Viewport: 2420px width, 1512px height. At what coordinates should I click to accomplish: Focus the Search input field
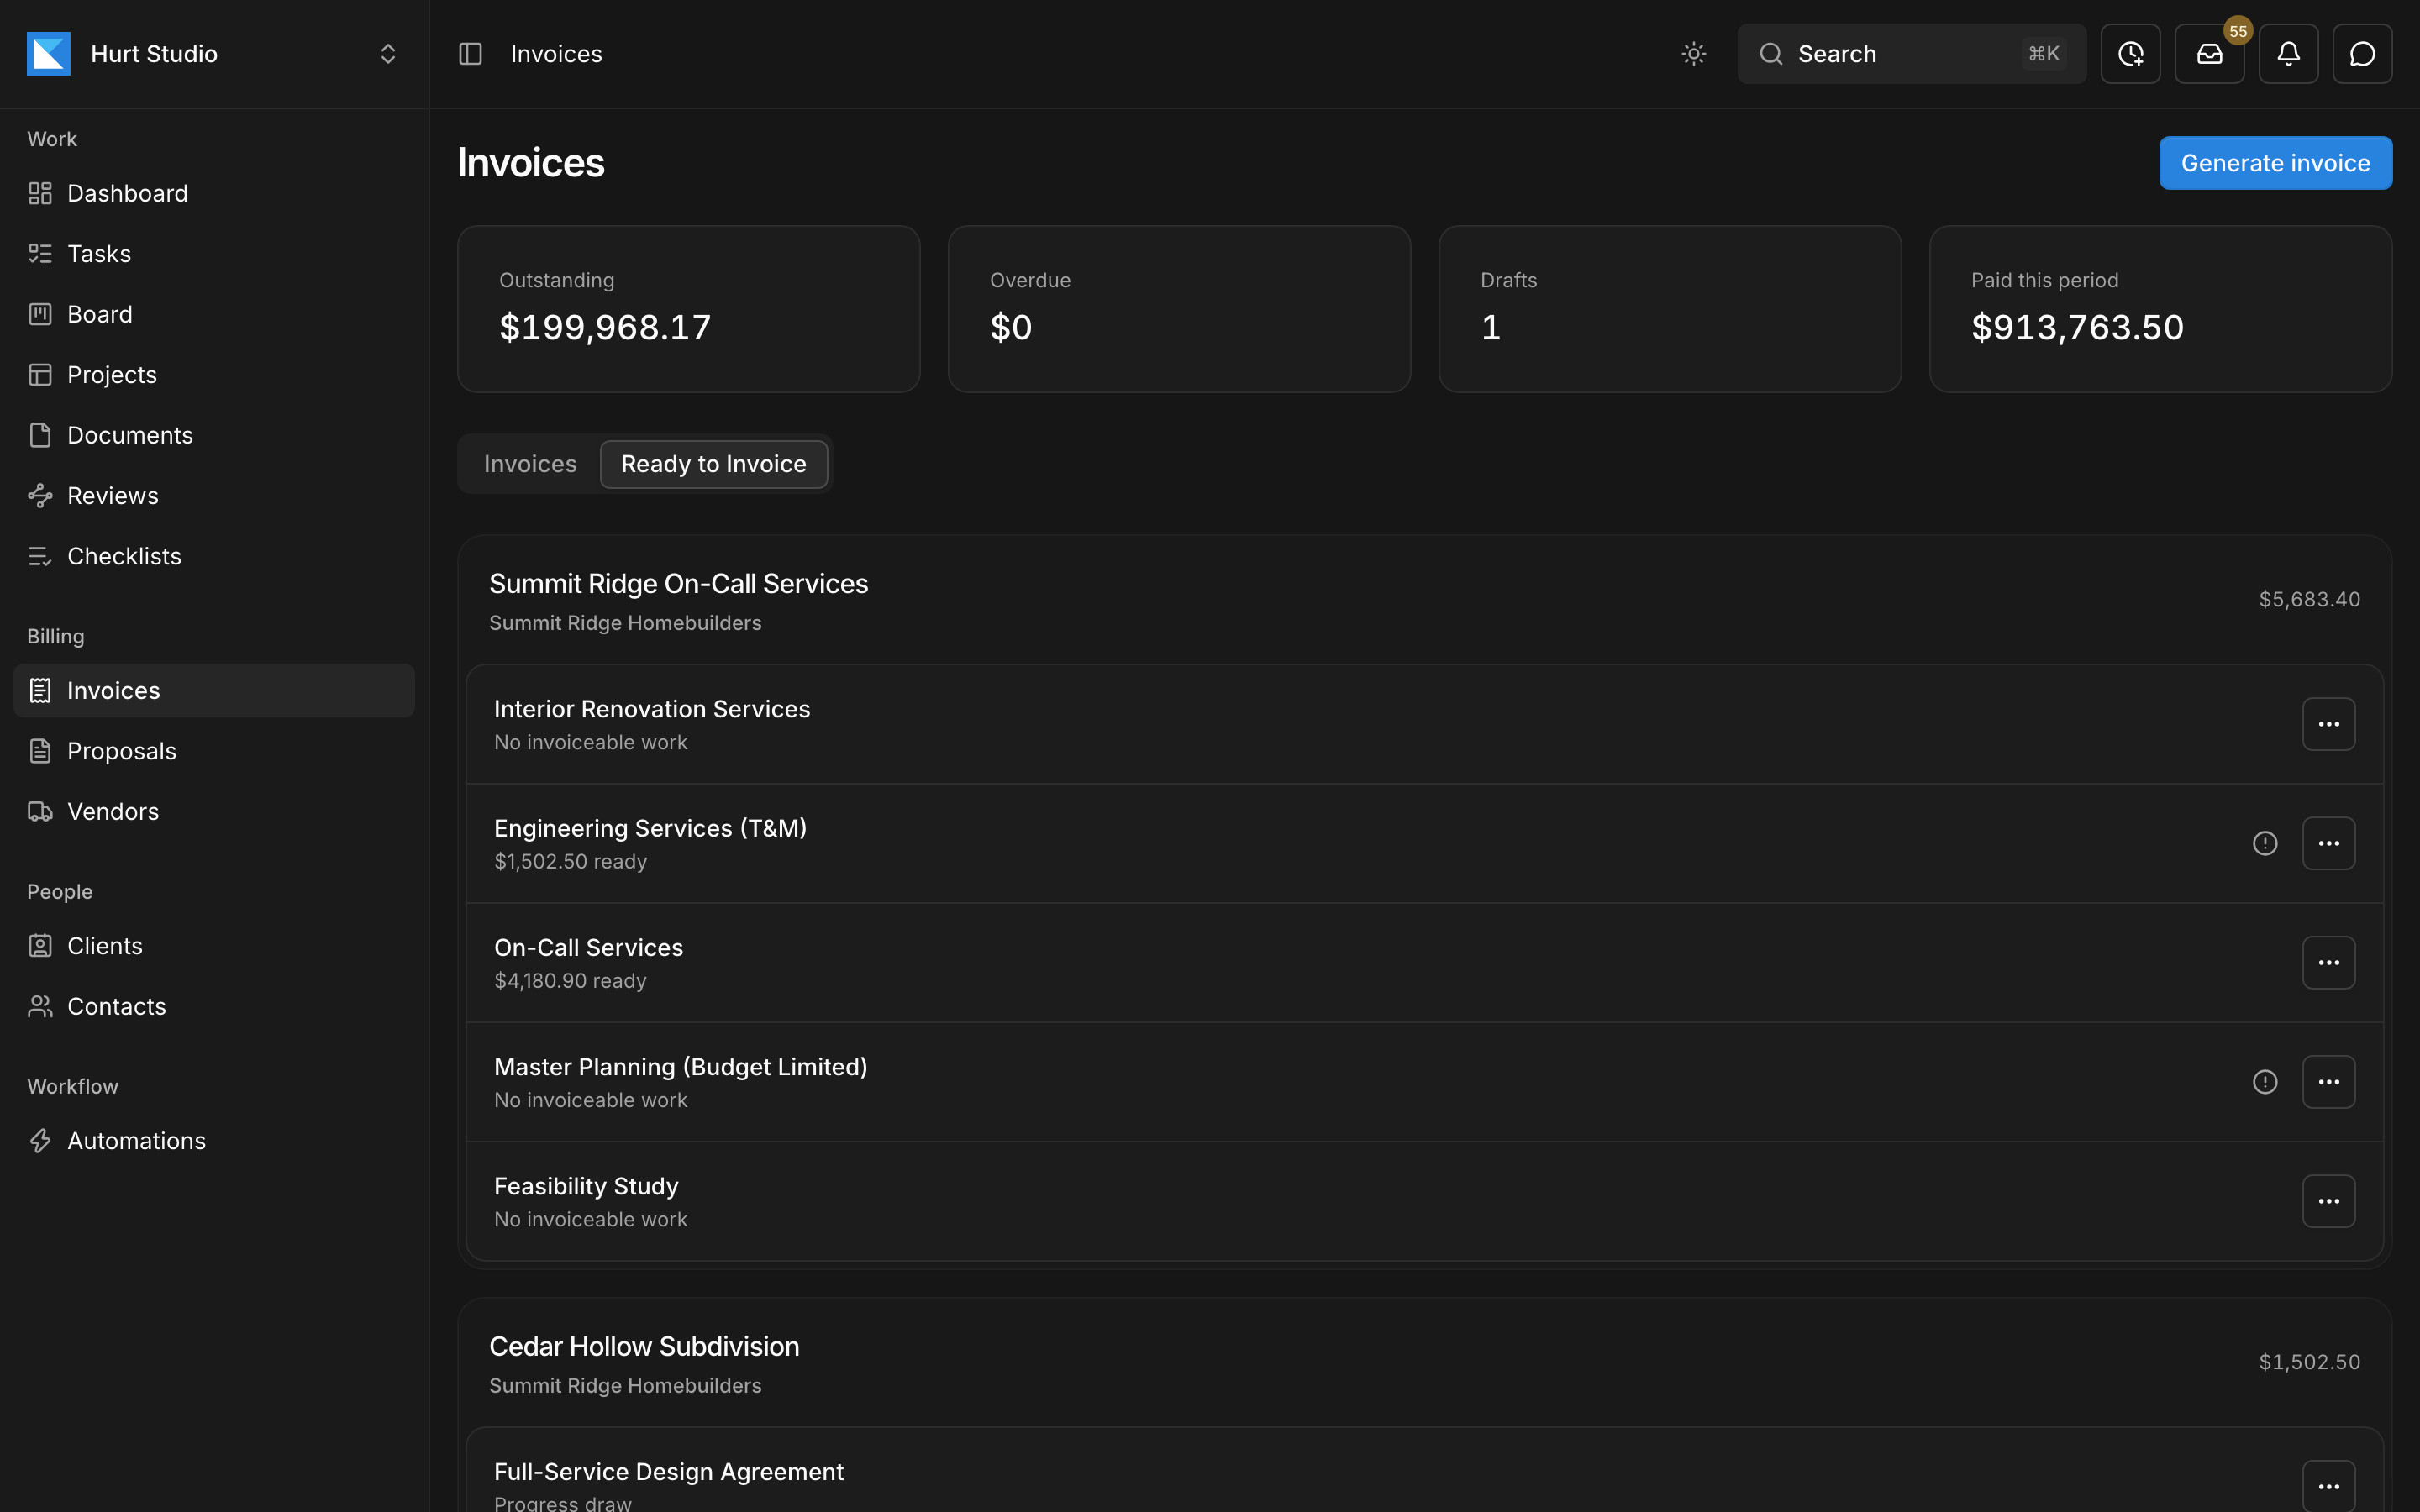[1911, 54]
